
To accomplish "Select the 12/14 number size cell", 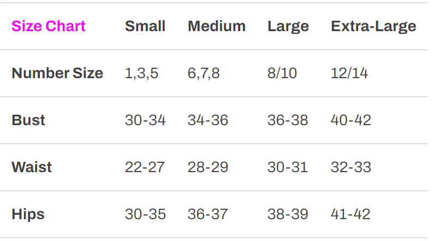I will click(349, 73).
